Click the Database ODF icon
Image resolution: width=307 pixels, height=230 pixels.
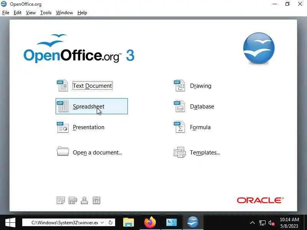point(180,106)
